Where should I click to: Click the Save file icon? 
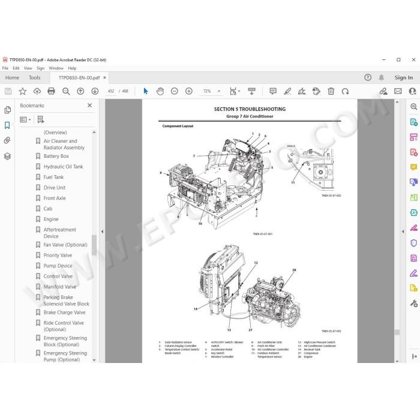pyautogui.click(x=8, y=91)
